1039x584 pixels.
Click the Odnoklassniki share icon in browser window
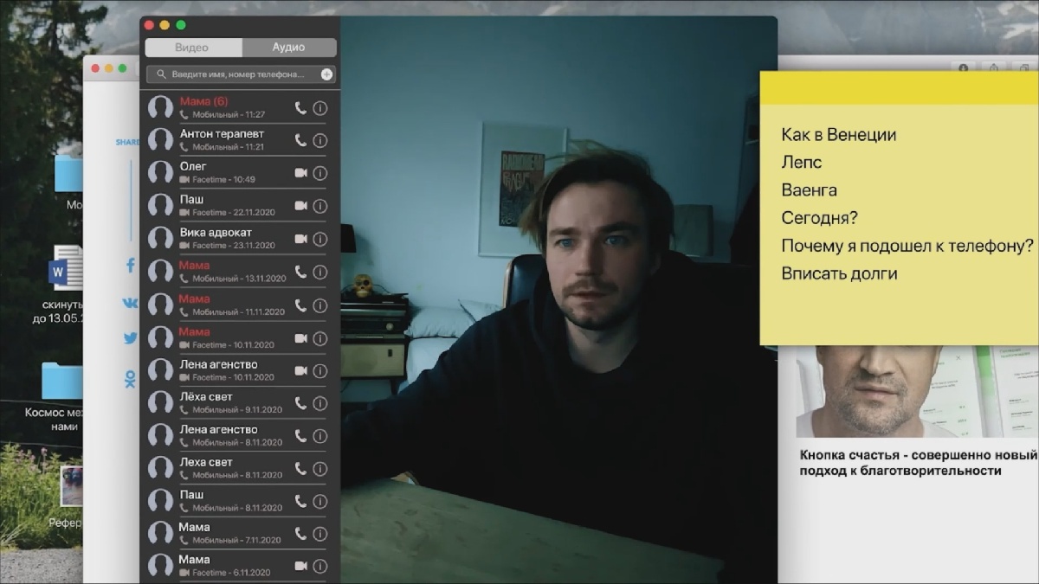[131, 378]
